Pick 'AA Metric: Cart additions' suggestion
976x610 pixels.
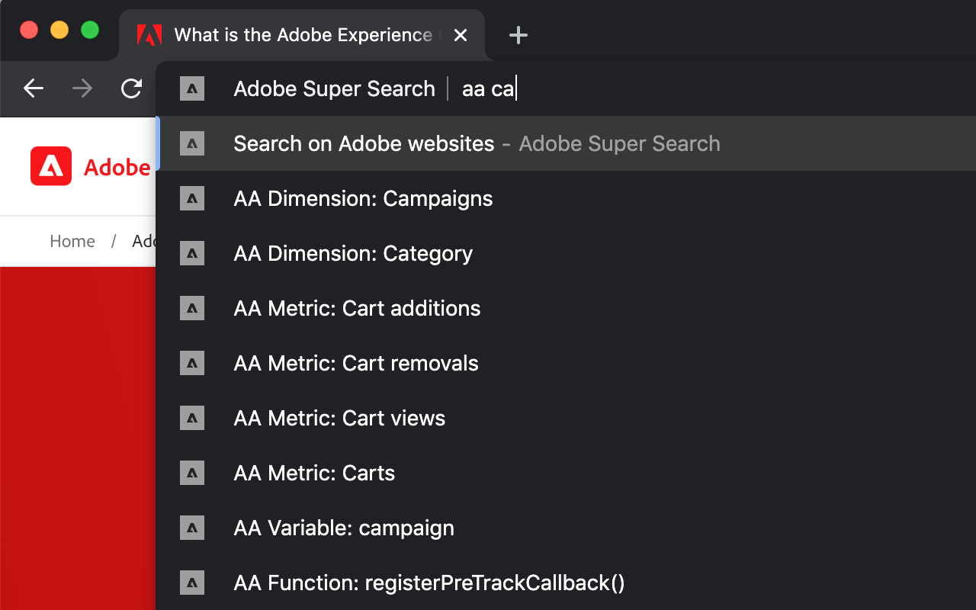566,308
